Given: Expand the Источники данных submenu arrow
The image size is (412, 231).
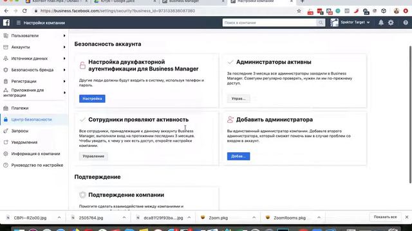Looking at the screenshot, I should (x=64, y=58).
